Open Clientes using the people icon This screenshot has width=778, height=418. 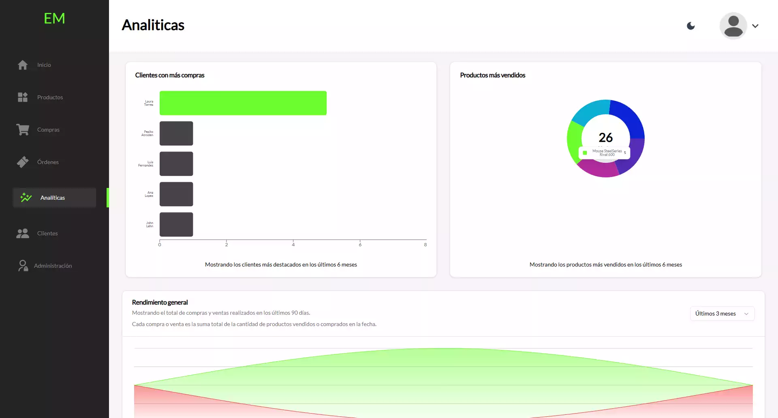click(x=22, y=233)
